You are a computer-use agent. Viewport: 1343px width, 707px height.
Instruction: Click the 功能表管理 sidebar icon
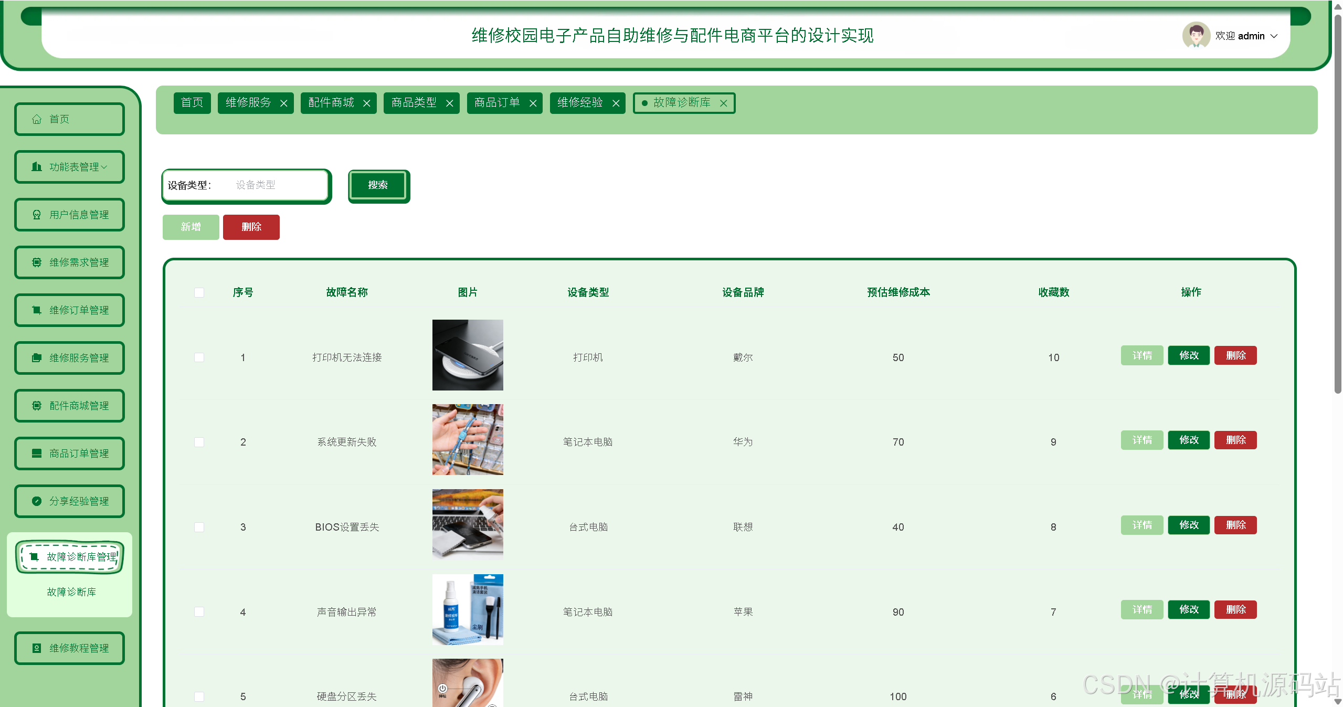click(37, 167)
